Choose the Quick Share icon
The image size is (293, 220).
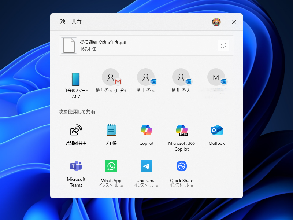click(x=181, y=166)
